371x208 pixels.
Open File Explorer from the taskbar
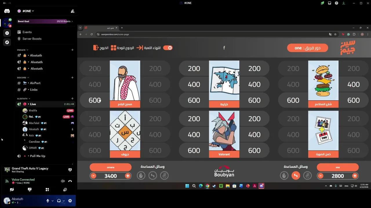point(228,186)
